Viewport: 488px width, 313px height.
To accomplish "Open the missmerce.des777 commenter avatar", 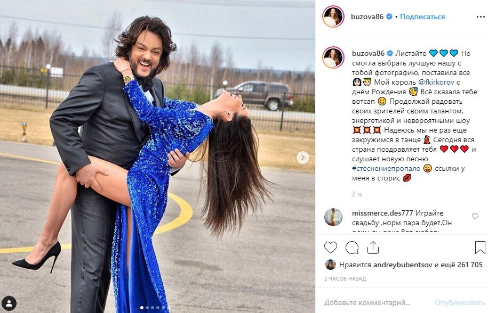I will click(x=333, y=217).
